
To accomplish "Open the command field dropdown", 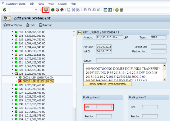I will (x=36, y=10).
